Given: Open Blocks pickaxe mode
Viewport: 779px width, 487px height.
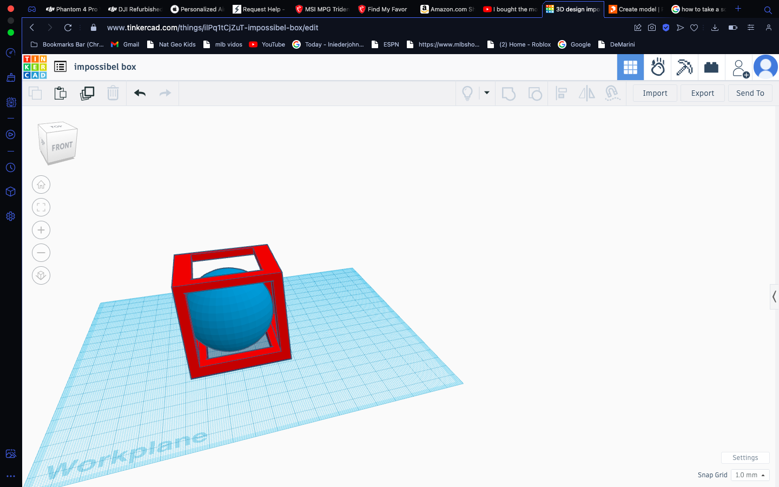Looking at the screenshot, I should [x=684, y=67].
